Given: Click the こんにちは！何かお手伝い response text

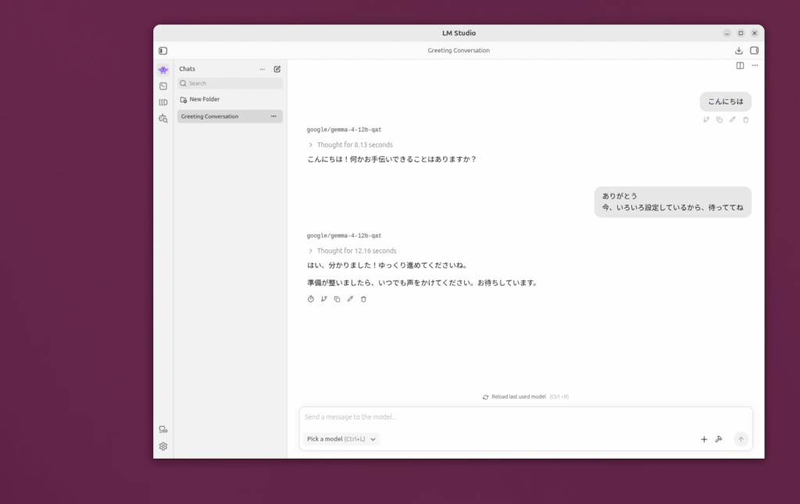Looking at the screenshot, I should coord(392,159).
